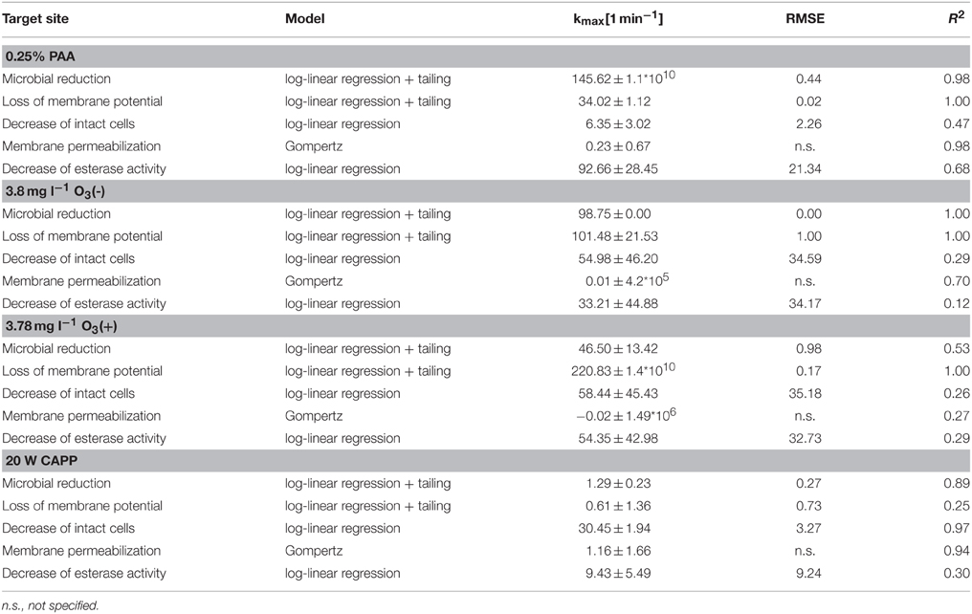Screen dimensions: 972x614
Task: Click the 'n.s., not specified.' footnote
Action: (x=50, y=604)
